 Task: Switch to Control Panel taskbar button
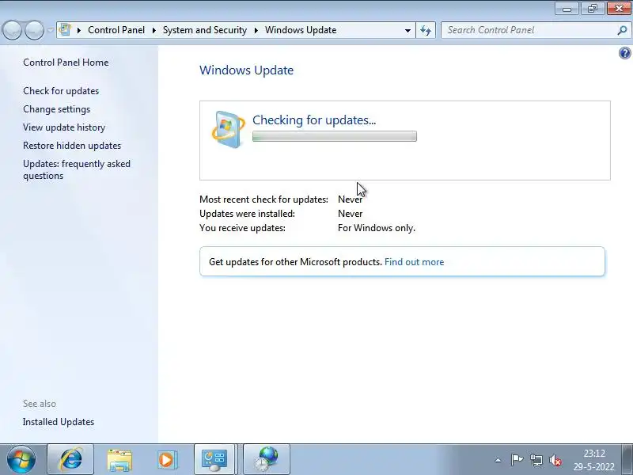214,459
